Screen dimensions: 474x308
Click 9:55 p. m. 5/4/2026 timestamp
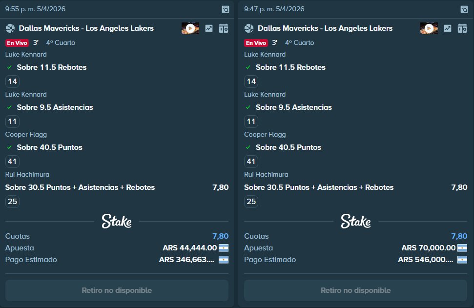pyautogui.click(x=35, y=9)
